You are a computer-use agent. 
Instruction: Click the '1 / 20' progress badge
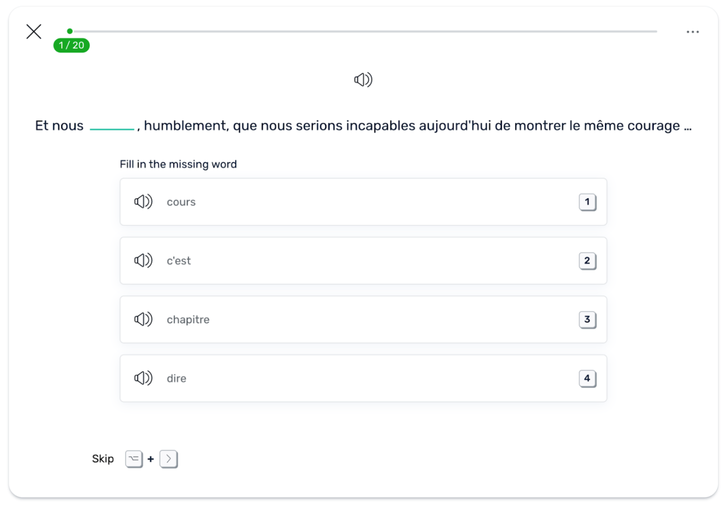[x=71, y=45]
